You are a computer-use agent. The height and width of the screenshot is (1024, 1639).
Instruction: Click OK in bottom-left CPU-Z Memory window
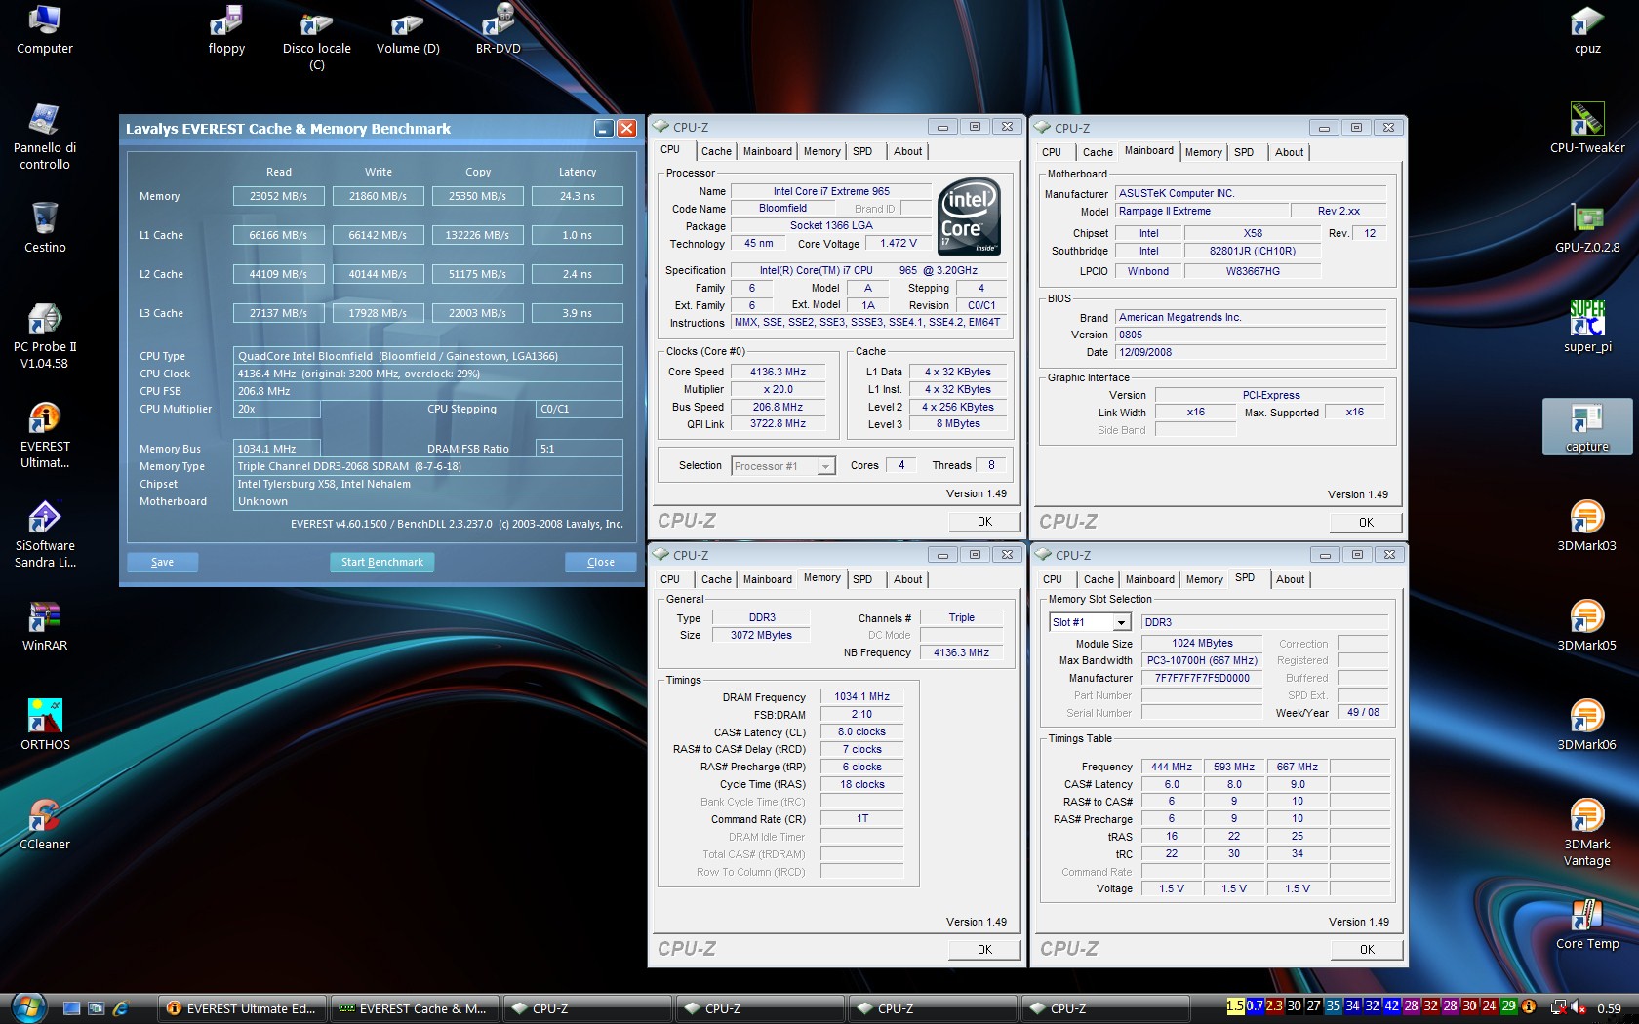[x=984, y=950]
